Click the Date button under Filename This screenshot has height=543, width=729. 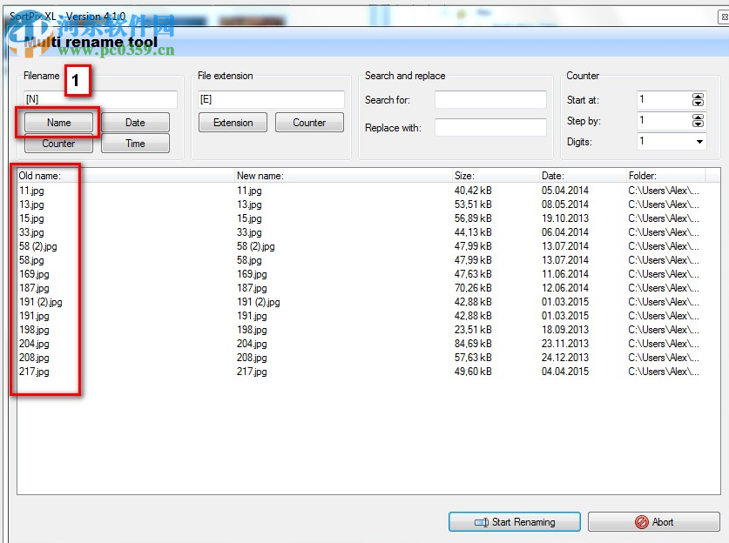[x=135, y=123]
